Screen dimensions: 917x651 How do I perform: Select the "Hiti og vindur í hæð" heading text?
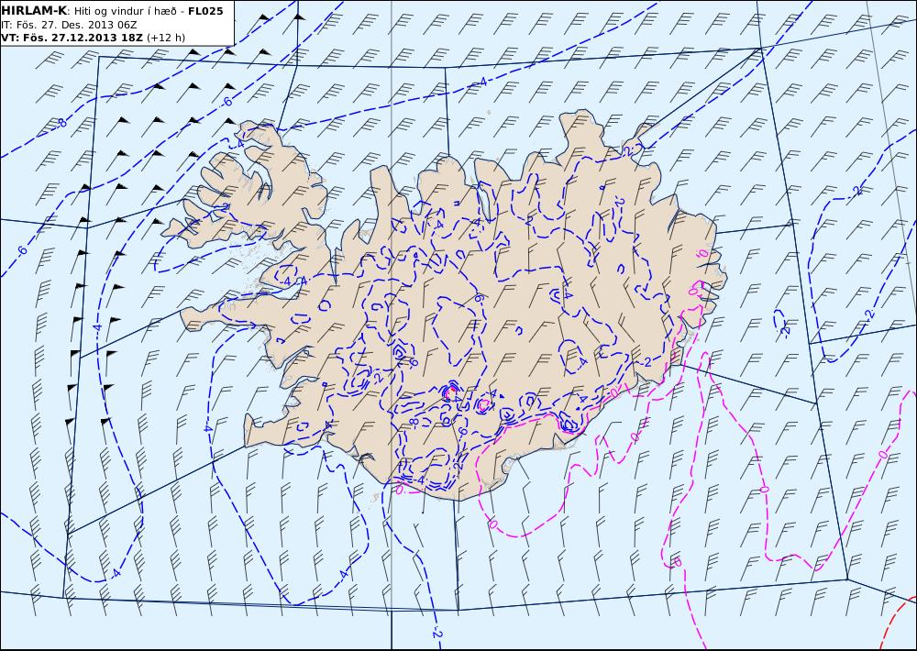[x=126, y=11]
